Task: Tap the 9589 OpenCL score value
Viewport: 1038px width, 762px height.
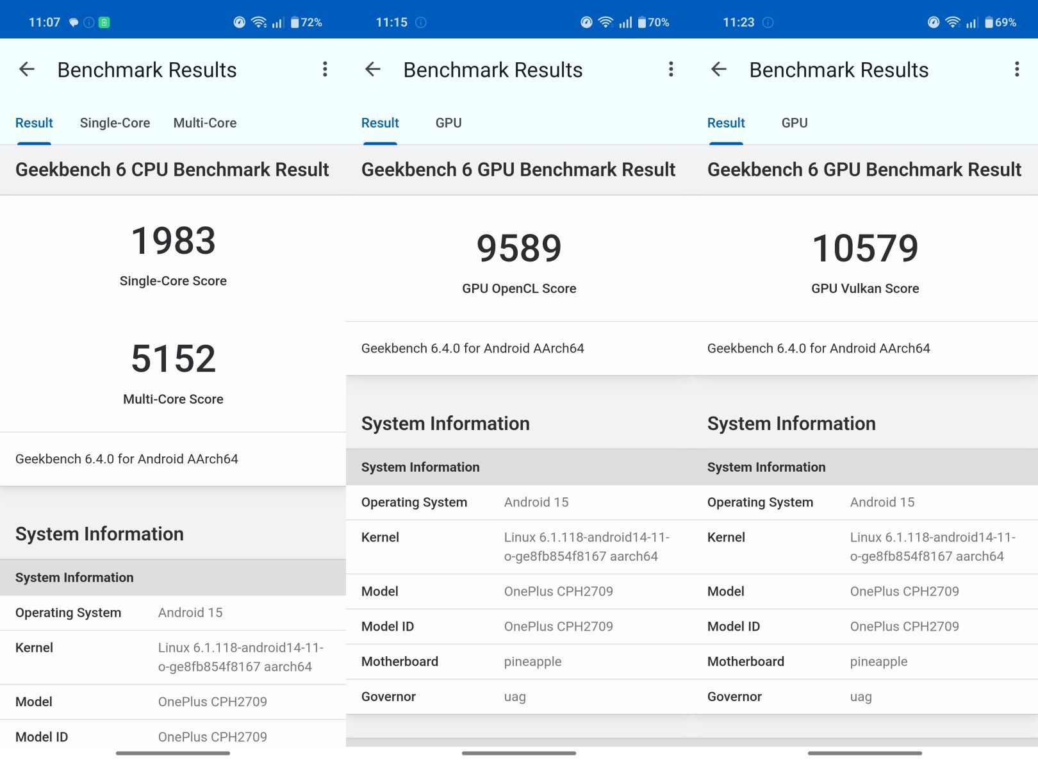Action: 519,249
